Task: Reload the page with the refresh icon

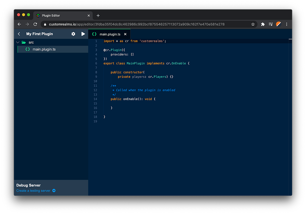Action: click(x=35, y=24)
